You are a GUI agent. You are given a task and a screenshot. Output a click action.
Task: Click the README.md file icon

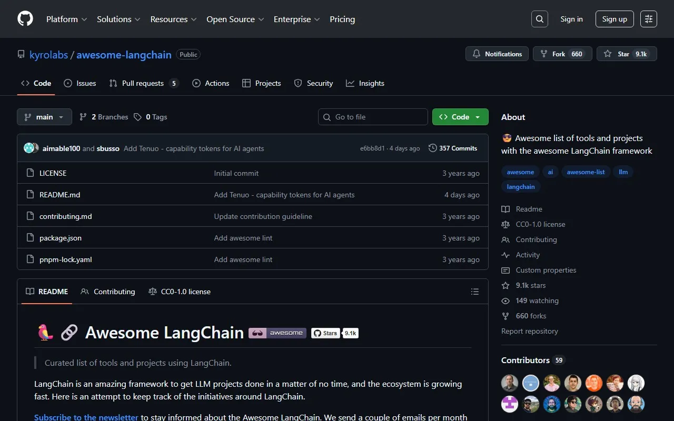coord(30,194)
